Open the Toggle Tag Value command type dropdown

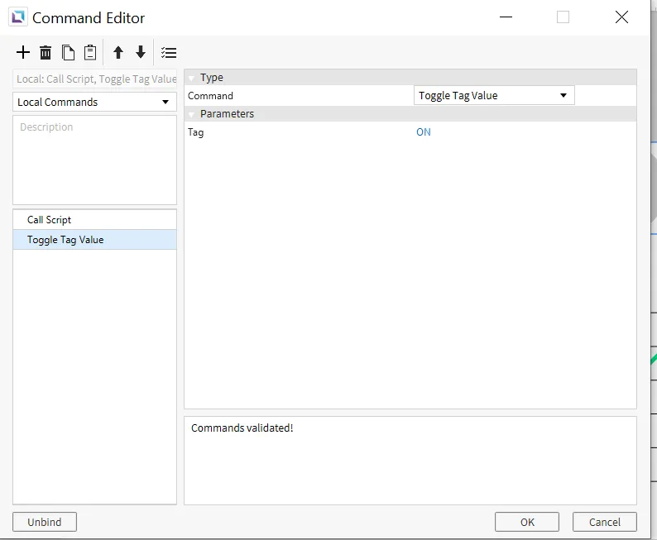coord(493,96)
